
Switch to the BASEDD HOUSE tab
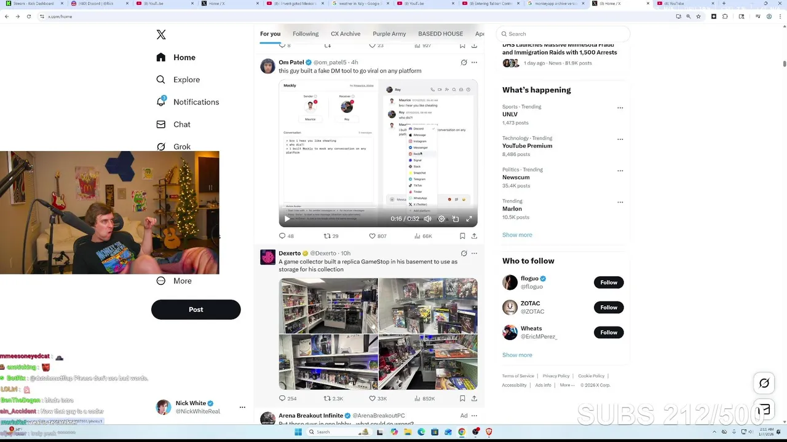[x=440, y=34]
